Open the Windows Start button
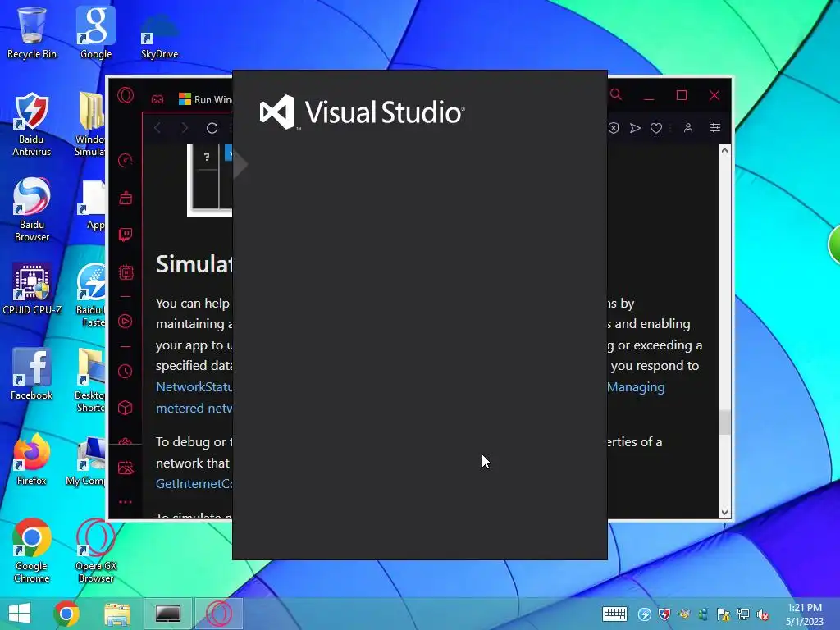 20,614
